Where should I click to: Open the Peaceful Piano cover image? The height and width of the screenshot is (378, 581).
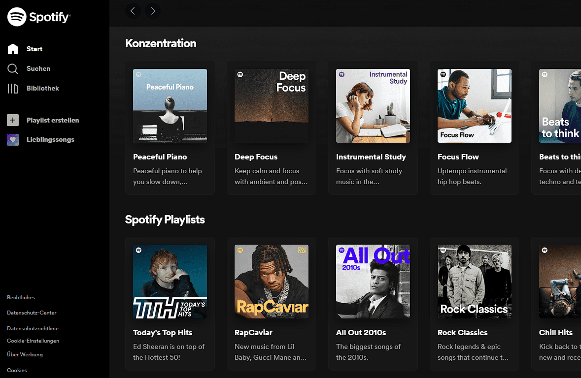click(x=170, y=106)
